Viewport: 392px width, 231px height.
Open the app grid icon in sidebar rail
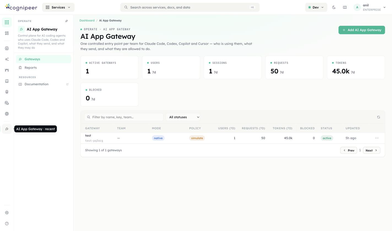click(x=7, y=22)
